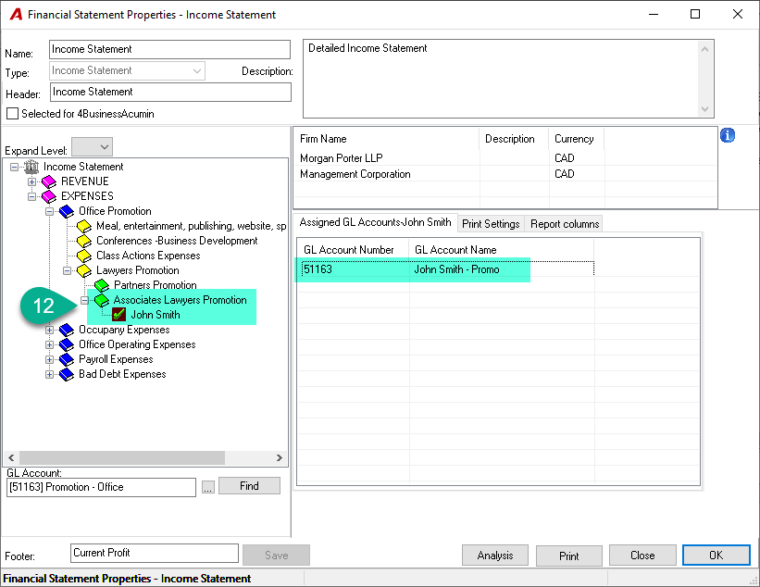
Task: Click the GL Account browse ellipsis button
Action: (x=208, y=487)
